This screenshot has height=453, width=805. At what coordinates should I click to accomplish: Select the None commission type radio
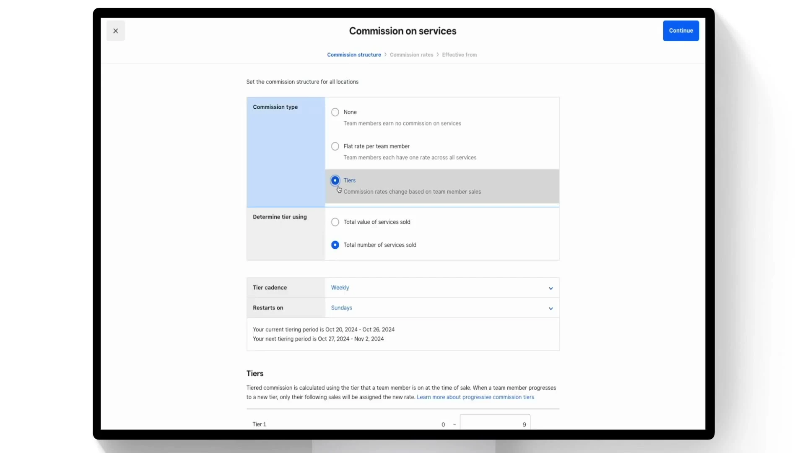(335, 112)
